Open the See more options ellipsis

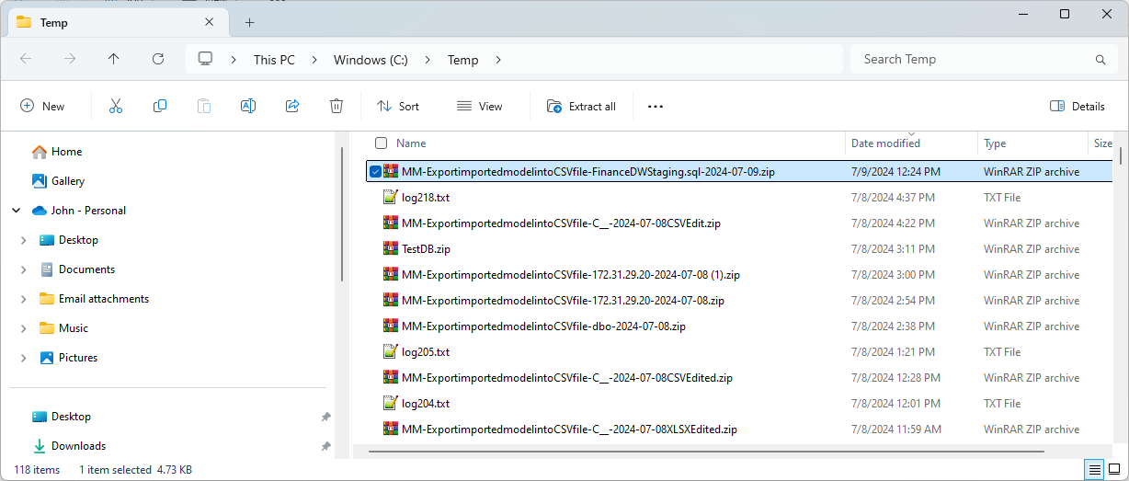[x=656, y=107]
